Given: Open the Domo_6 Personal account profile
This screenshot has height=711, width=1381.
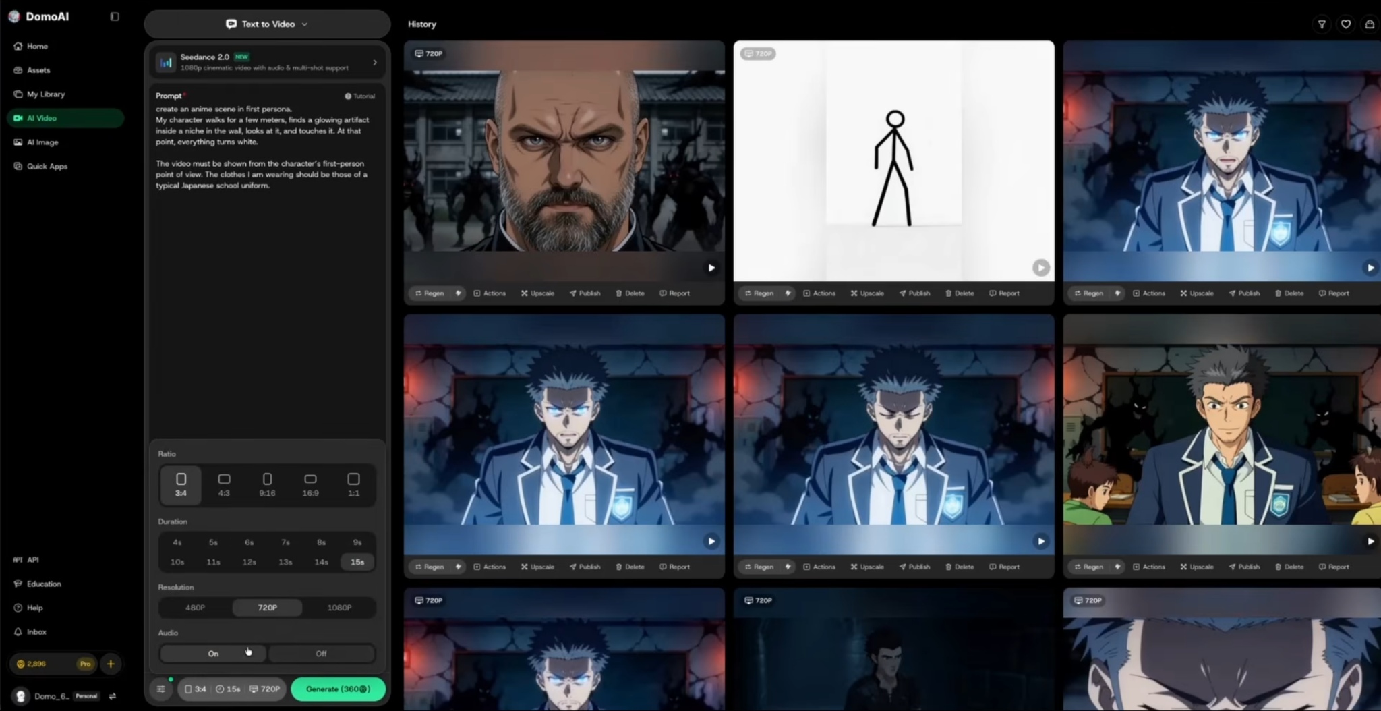Looking at the screenshot, I should coord(57,696).
